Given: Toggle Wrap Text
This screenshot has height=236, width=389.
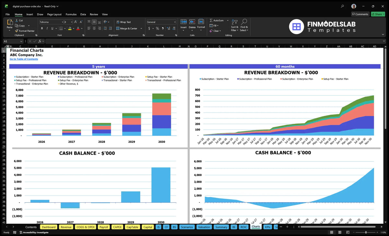Looking at the screenshot, I should 124,22.
